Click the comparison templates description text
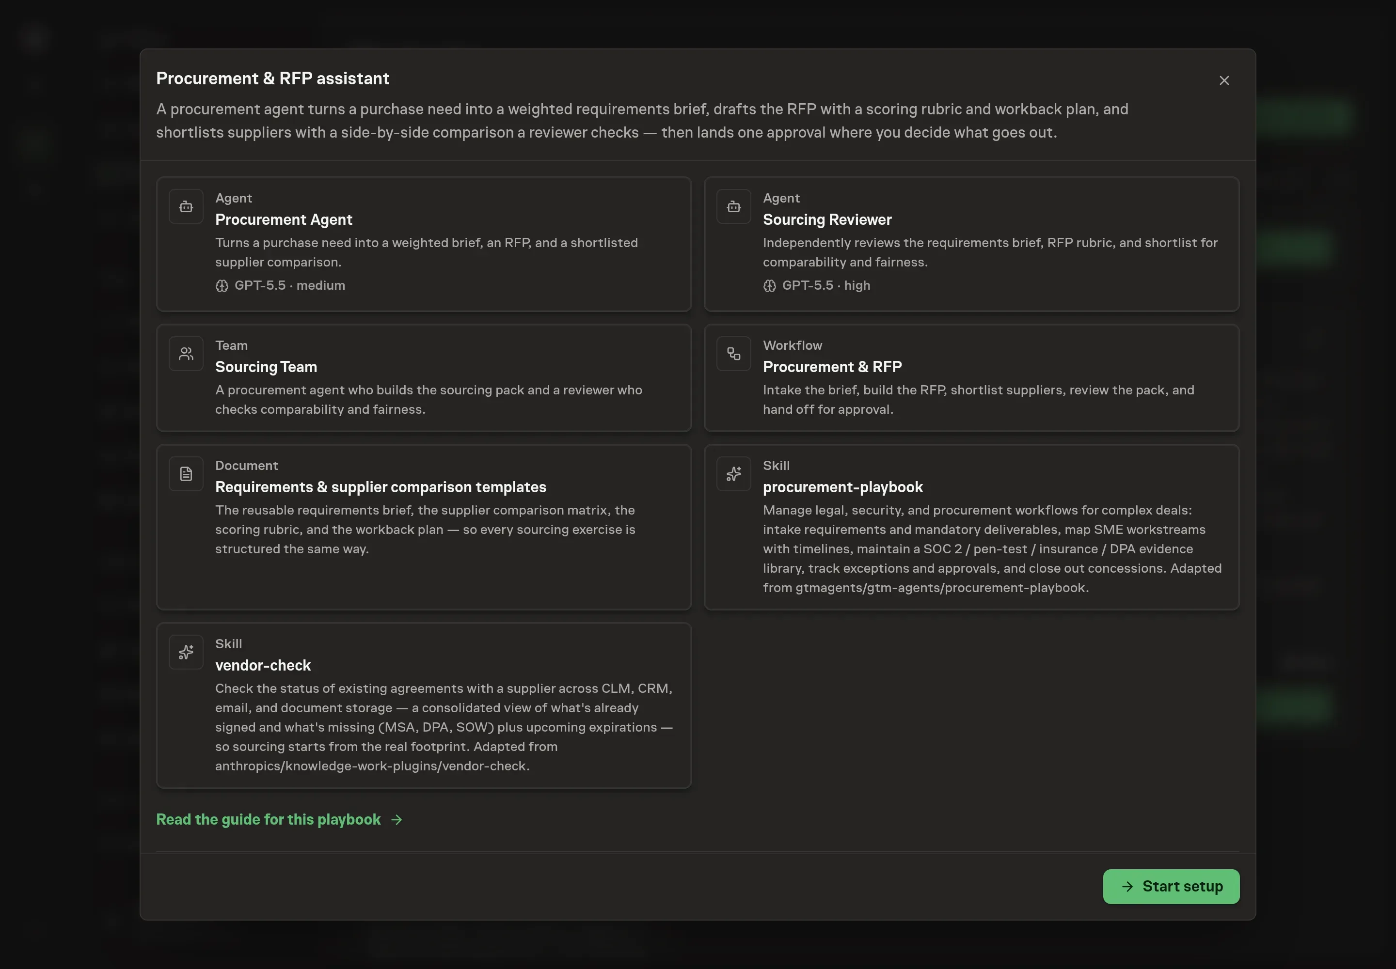The width and height of the screenshot is (1396, 969). click(425, 530)
